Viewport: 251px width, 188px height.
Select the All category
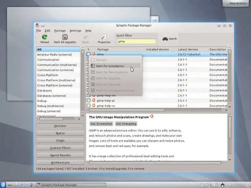(x=58, y=50)
